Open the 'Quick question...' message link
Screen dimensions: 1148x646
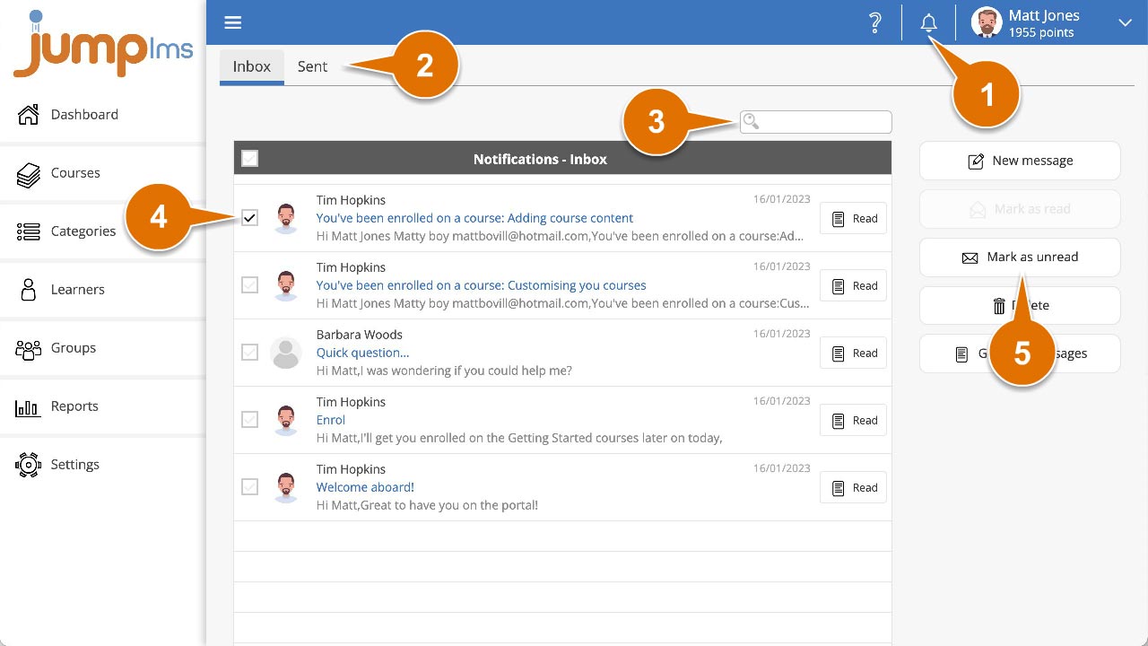click(362, 353)
